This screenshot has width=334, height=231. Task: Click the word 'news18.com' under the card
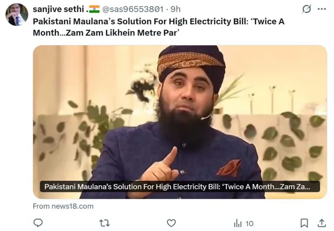tap(73, 206)
